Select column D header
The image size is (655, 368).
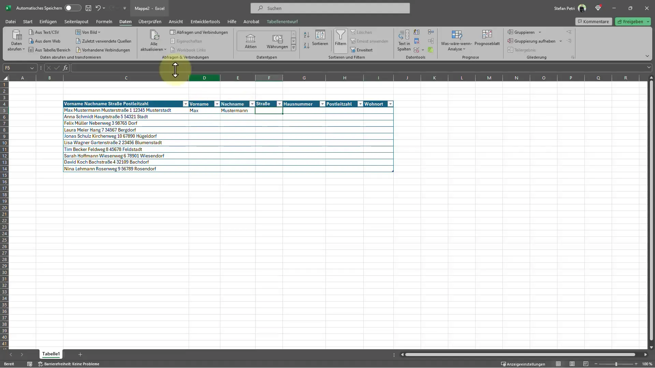point(204,78)
